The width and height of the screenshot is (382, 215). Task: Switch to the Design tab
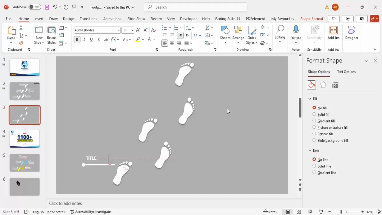tap(68, 19)
